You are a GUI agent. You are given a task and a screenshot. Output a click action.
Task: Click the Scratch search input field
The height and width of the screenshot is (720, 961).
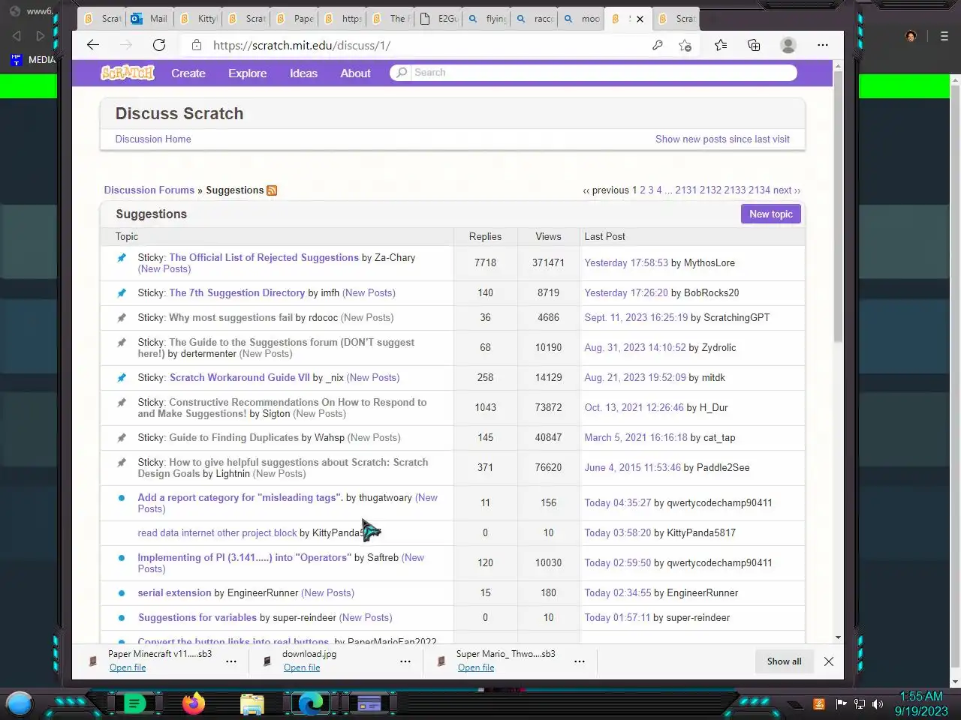coord(604,73)
